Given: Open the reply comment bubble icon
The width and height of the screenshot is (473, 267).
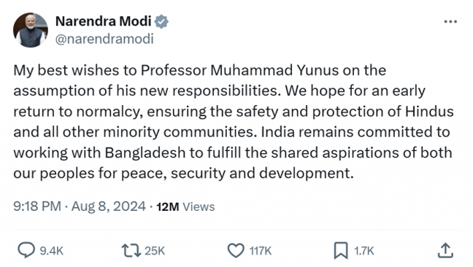Looking at the screenshot, I should point(26,250).
